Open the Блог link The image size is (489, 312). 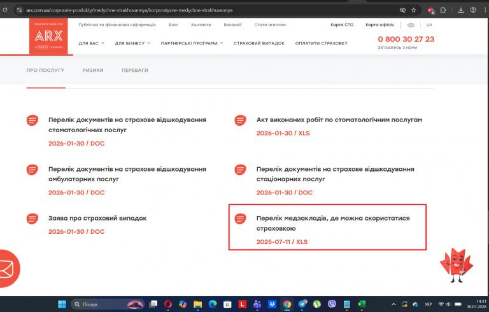(x=173, y=25)
